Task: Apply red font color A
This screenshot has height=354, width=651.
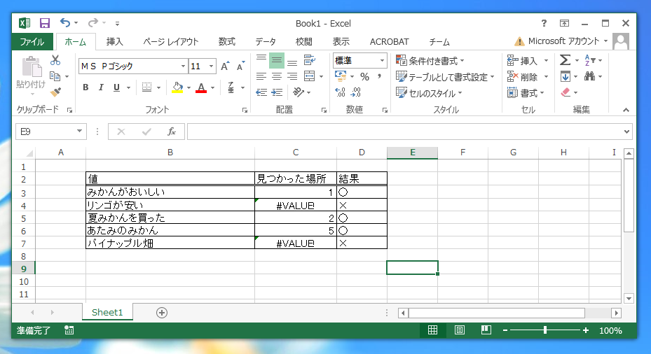Action: coord(201,88)
